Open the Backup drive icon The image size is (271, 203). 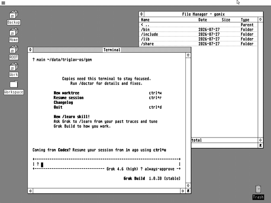[14, 18]
